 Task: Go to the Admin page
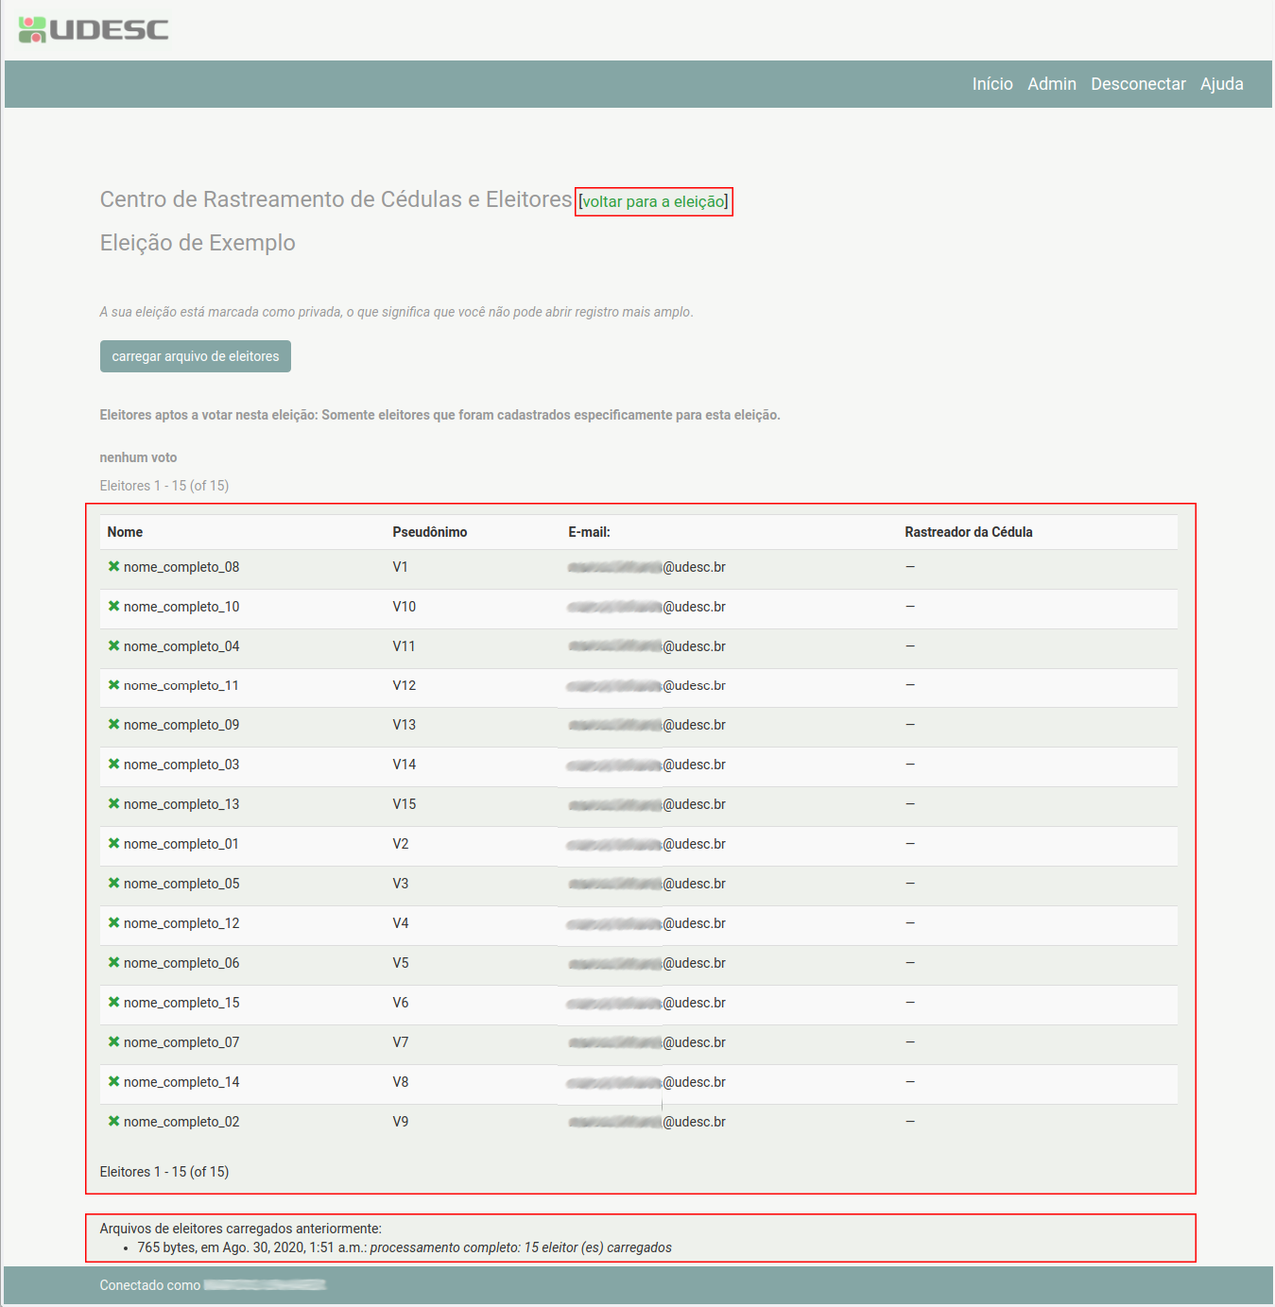[1052, 84]
